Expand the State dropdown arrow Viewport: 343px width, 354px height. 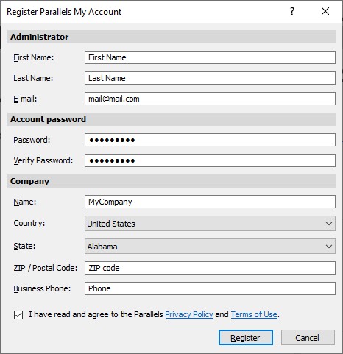(x=329, y=247)
